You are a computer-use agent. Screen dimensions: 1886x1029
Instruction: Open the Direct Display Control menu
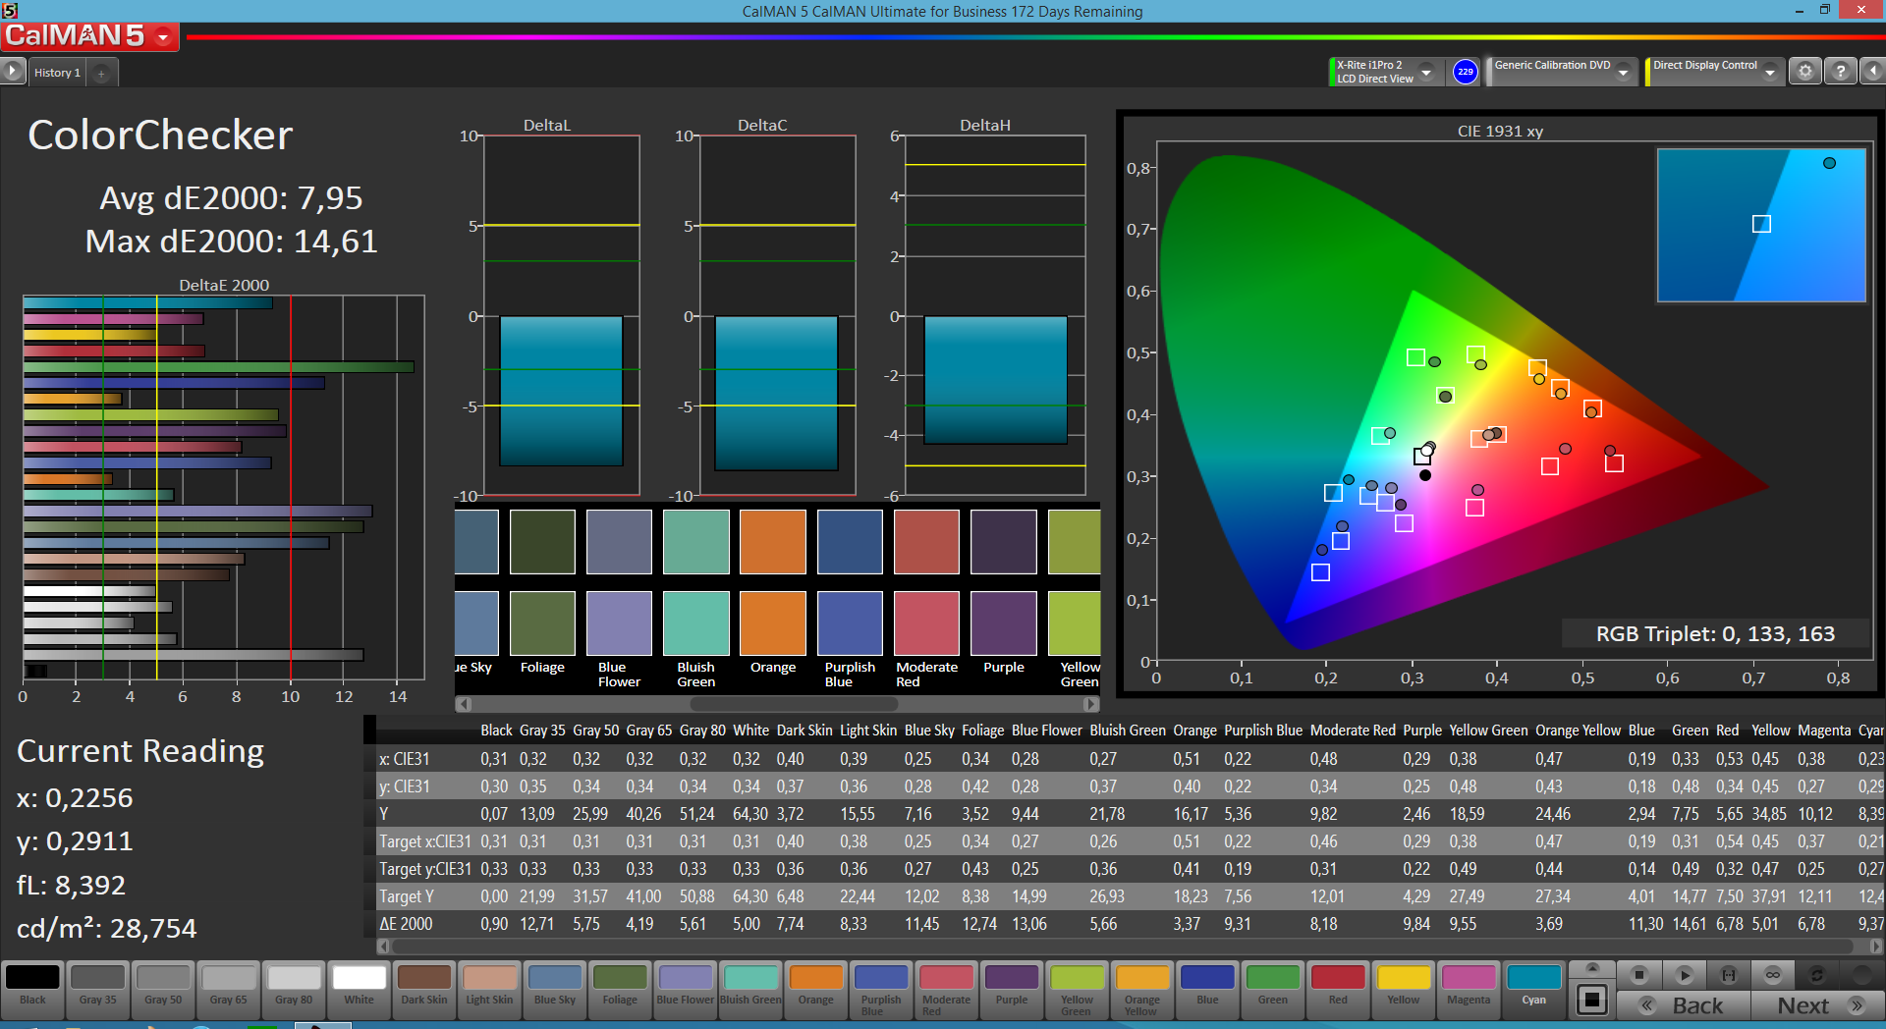click(x=1770, y=73)
